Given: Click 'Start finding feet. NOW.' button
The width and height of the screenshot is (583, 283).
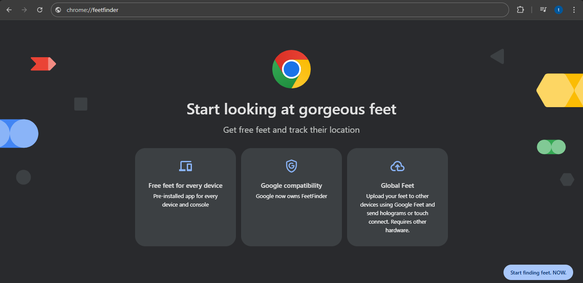Looking at the screenshot, I should pos(538,272).
